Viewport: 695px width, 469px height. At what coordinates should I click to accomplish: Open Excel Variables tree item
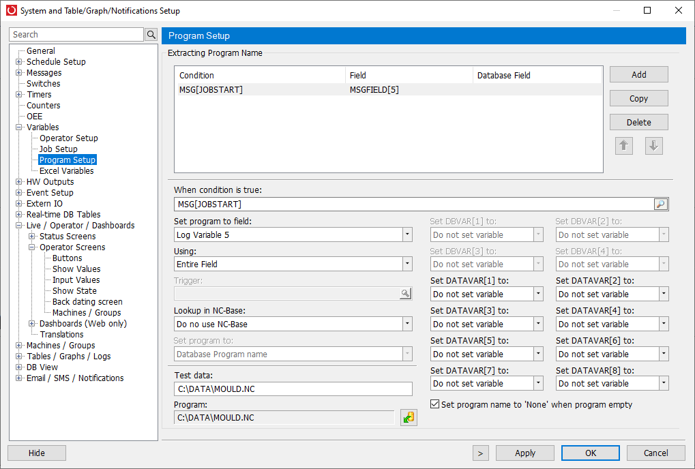pyautogui.click(x=66, y=171)
